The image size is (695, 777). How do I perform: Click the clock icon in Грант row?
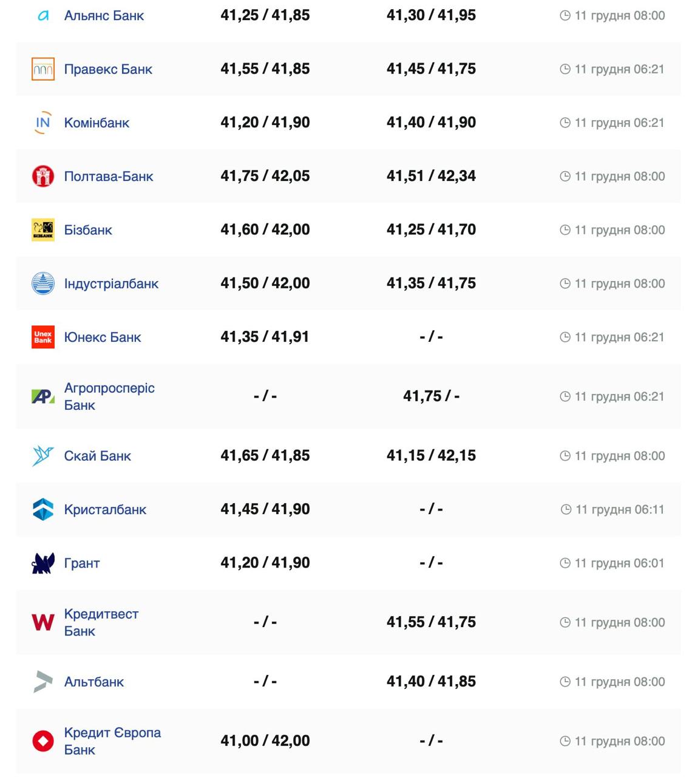[x=565, y=563]
